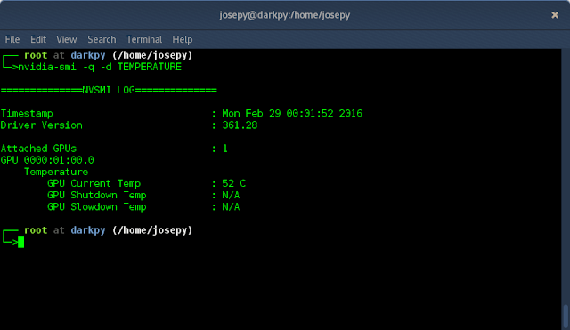Close the terminal window
570x330 pixels.
coord(555,15)
